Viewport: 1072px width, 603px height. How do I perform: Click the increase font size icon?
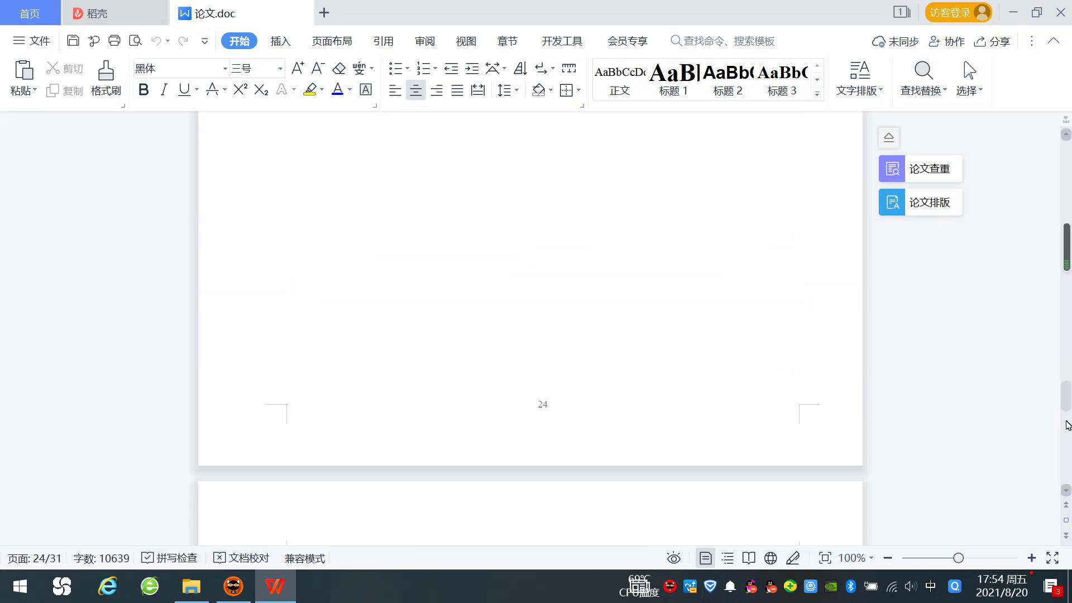pyautogui.click(x=298, y=68)
